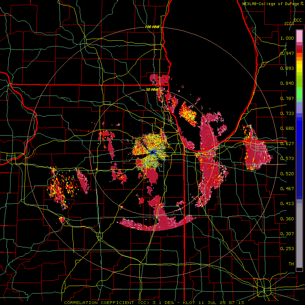Click the [CC] color scale heading

[x=289, y=23]
